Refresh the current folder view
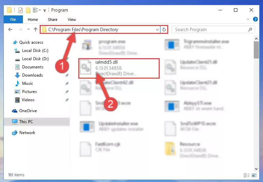Screen dimensions: 263x182 (x=164, y=29)
